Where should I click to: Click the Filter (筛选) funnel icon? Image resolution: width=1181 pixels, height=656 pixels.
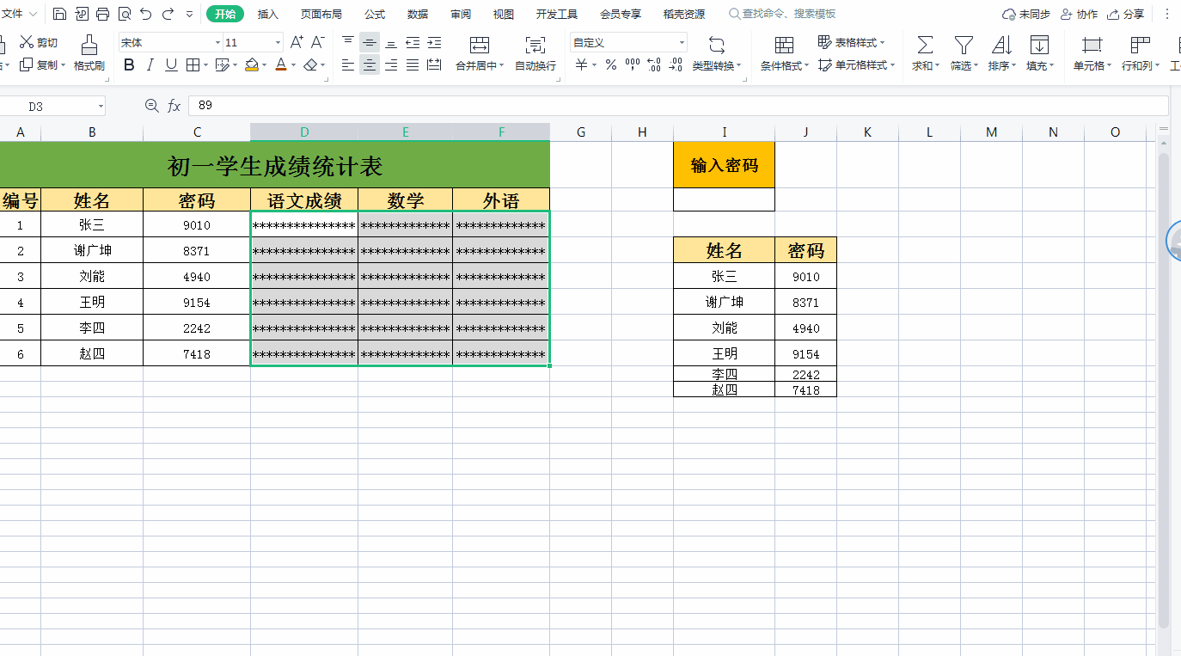(964, 45)
